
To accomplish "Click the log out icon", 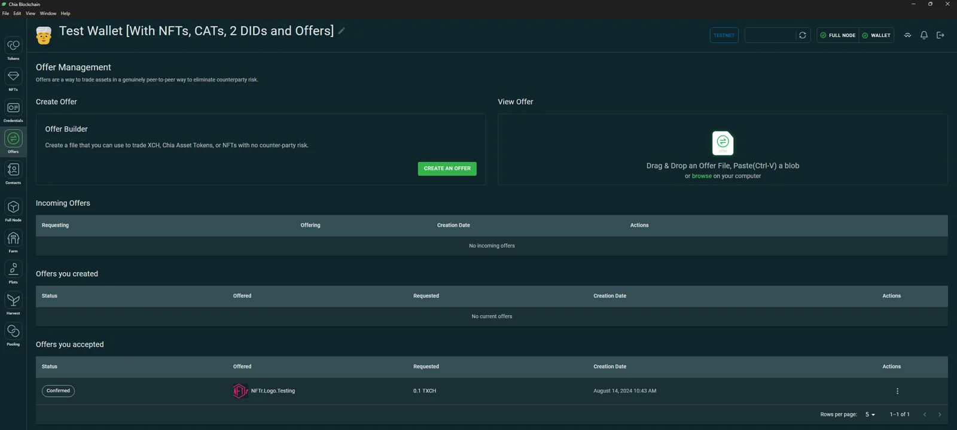I will [x=940, y=35].
